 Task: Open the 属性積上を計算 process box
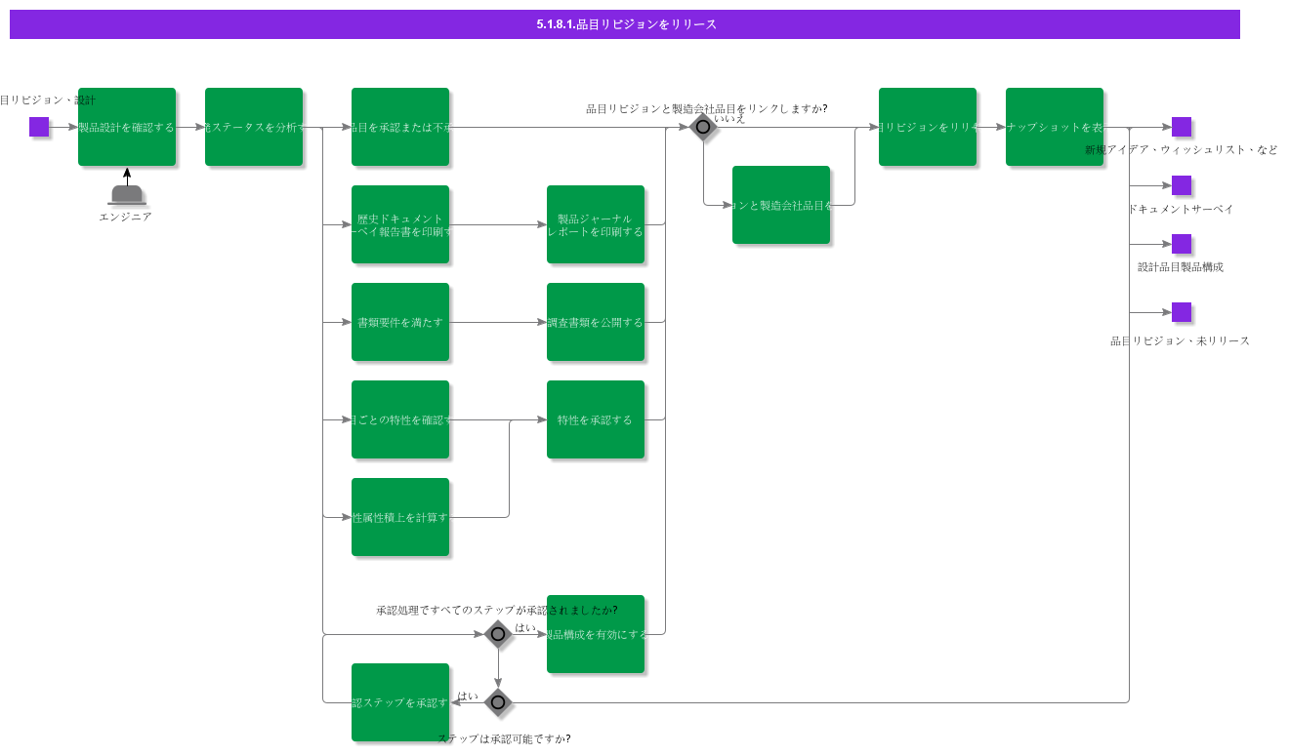[400, 517]
